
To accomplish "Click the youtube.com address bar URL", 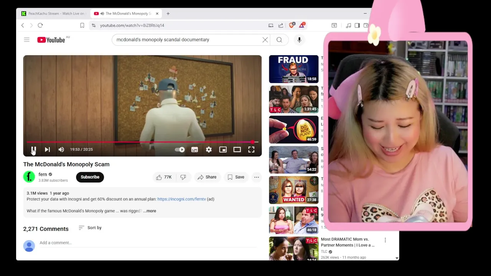I will pos(132,25).
